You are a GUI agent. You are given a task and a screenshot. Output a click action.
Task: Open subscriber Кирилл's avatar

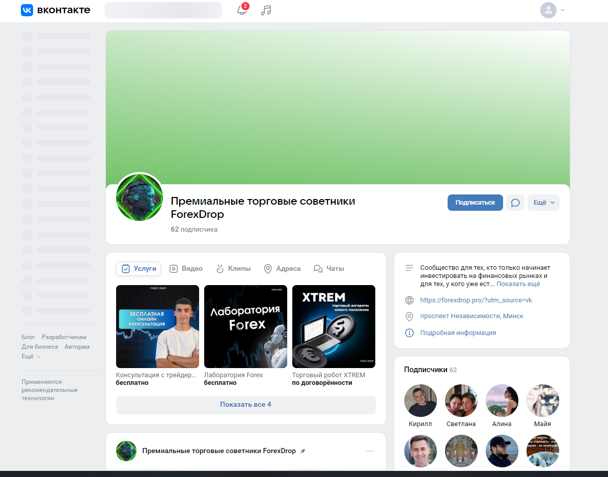420,401
